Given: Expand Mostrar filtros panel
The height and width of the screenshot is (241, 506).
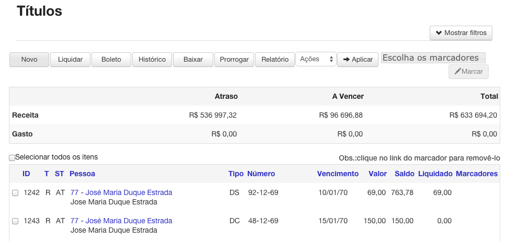Looking at the screenshot, I should pyautogui.click(x=461, y=33).
